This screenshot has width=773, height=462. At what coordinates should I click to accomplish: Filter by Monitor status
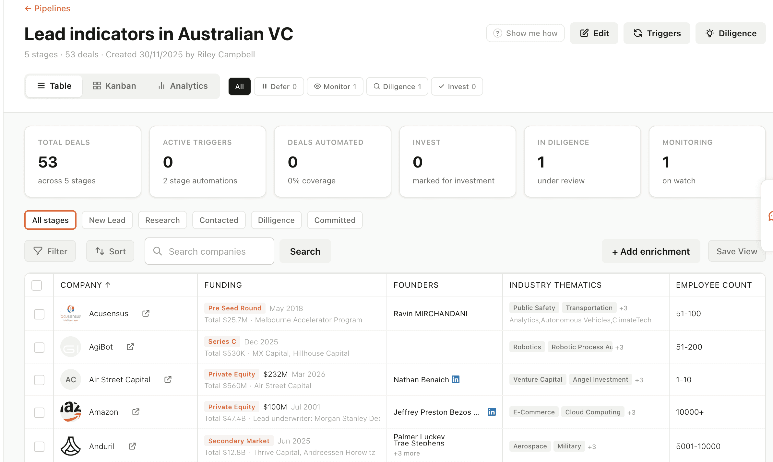(335, 87)
